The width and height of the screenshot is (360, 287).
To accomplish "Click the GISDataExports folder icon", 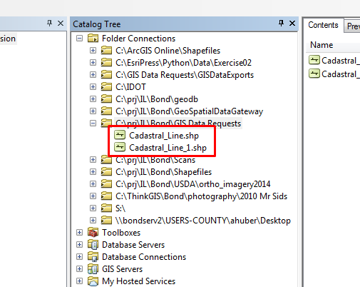I will 106,74.
